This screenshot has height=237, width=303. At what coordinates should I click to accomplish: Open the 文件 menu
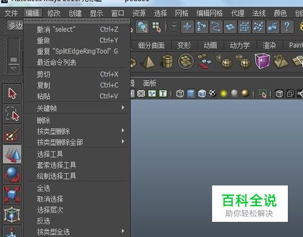point(11,13)
